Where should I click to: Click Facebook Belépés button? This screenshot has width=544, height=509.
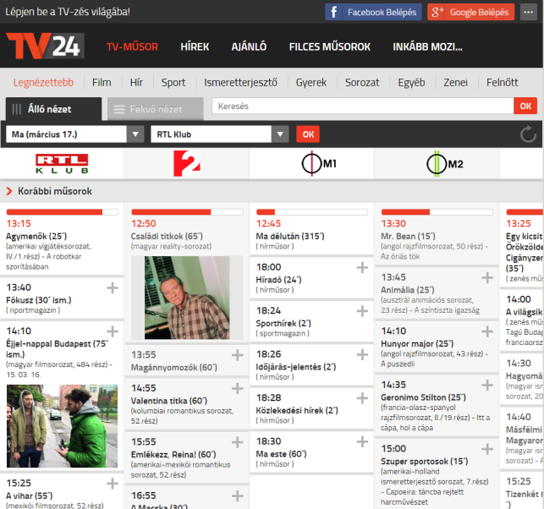coord(373,12)
